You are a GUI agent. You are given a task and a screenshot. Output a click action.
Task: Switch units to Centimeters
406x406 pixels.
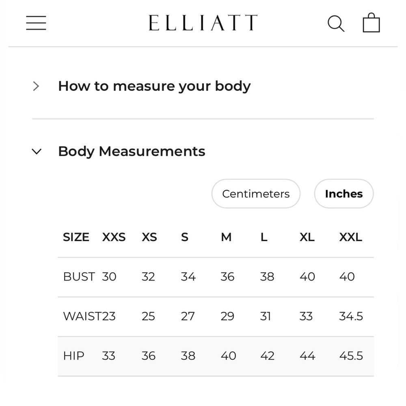[x=256, y=194]
